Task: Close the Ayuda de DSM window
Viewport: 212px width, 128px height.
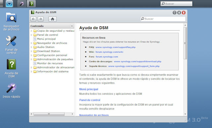Action: tap(184, 13)
